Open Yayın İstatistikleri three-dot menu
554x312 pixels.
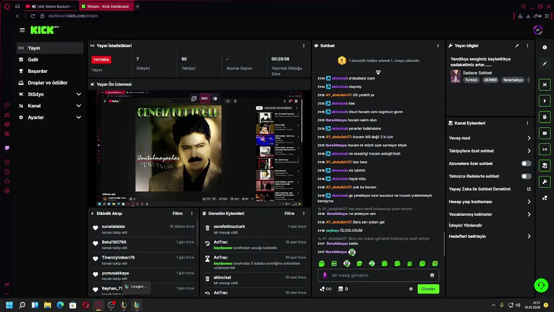tap(303, 45)
